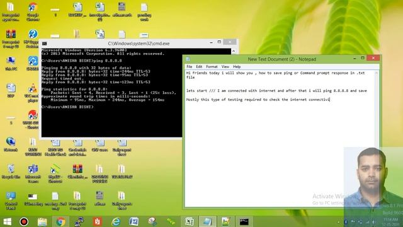Open the Help menu in Notepad
Image resolution: width=403 pixels, height=227 pixels.
tap(237, 67)
